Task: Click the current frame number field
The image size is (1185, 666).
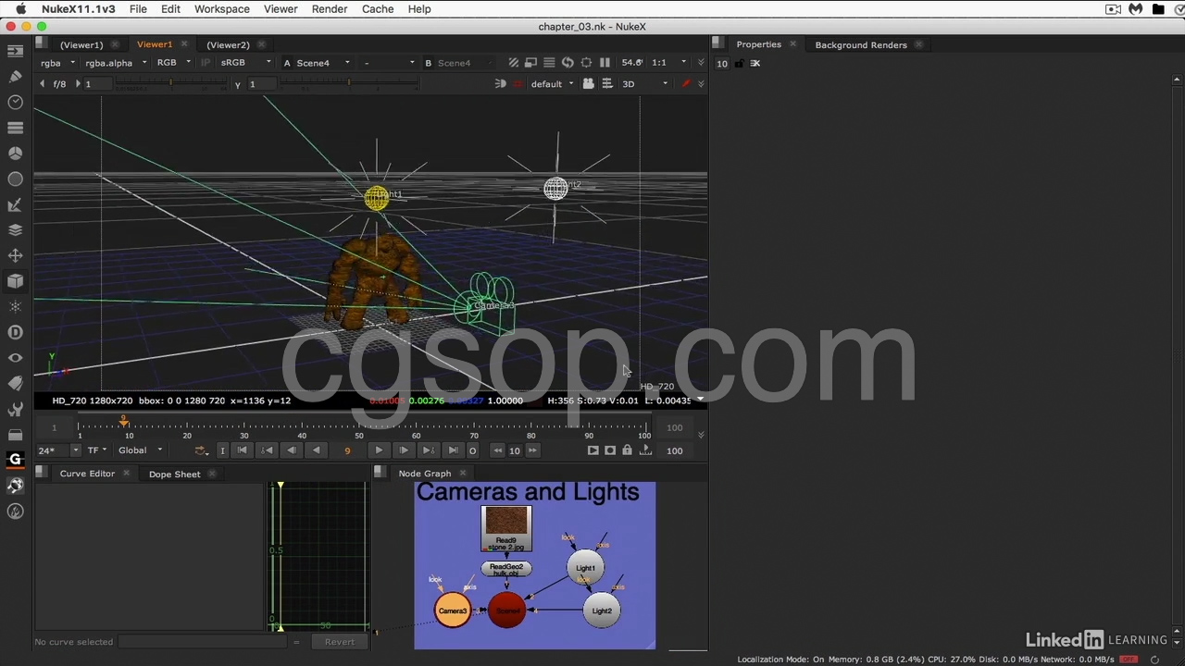Action: tap(347, 450)
